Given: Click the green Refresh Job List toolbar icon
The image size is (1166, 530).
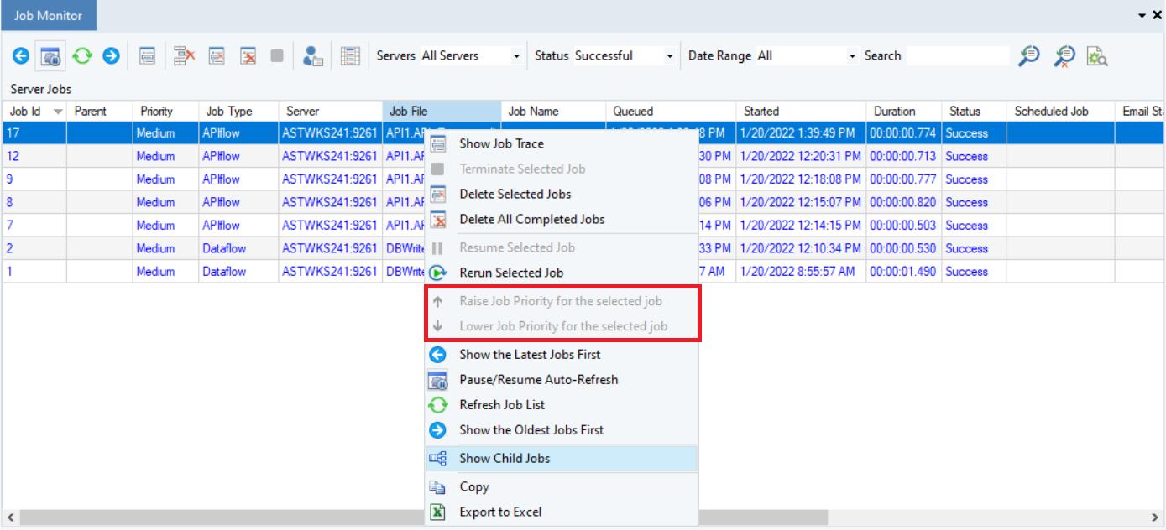Looking at the screenshot, I should click(x=81, y=56).
